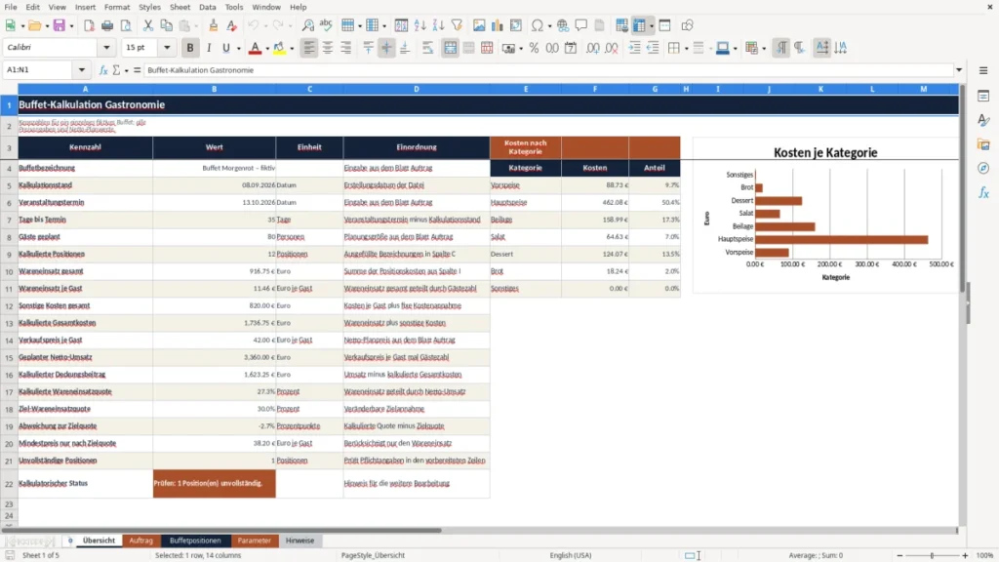Insert a chart from the toolbar

tap(497, 25)
